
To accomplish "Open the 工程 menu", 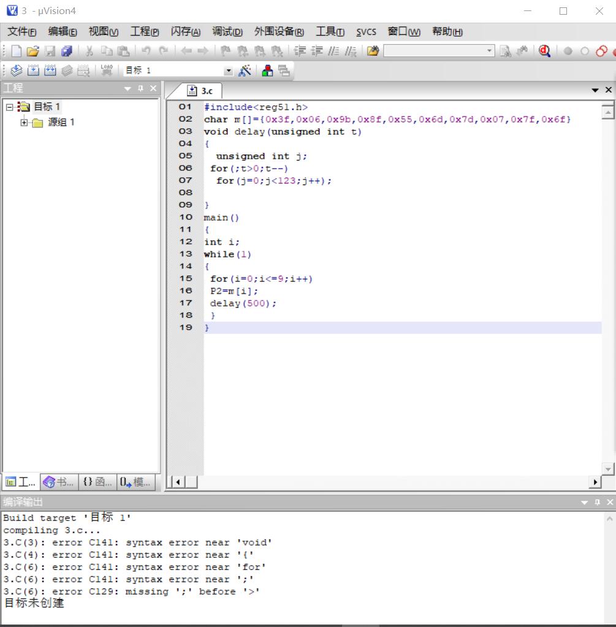I will tap(145, 32).
